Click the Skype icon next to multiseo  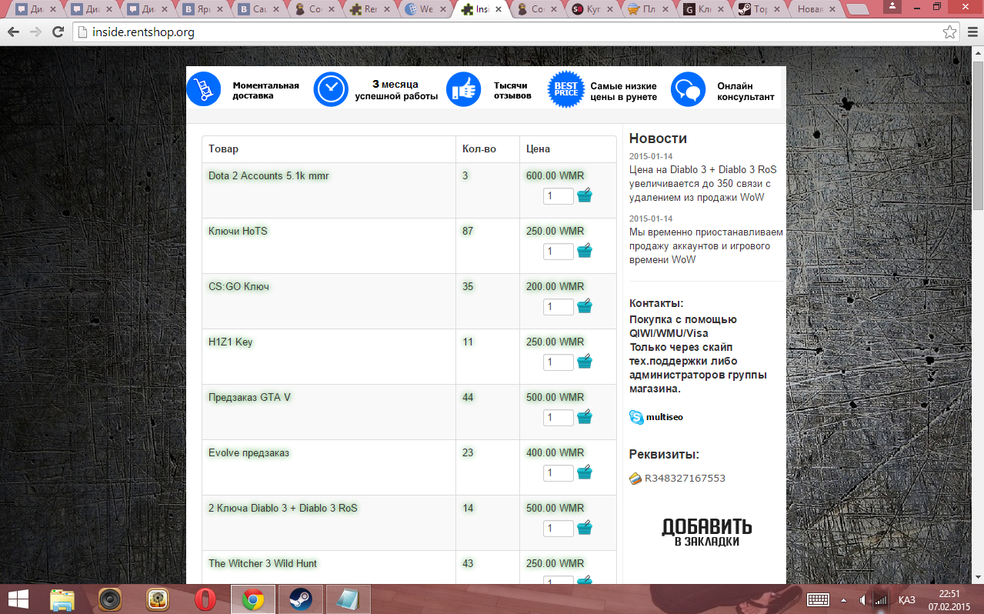(636, 417)
